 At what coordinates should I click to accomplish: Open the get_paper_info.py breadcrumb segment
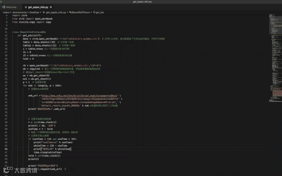(x=56, y=12)
